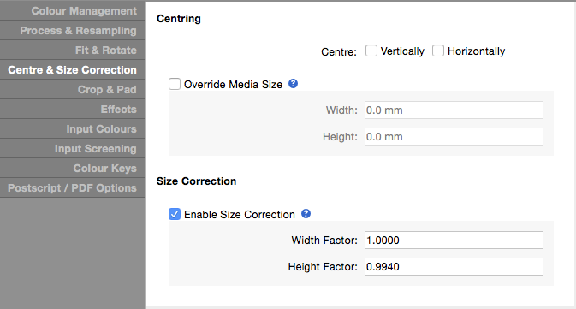576x309 pixels.
Task: Open help for Enable Size Correction
Action: [x=306, y=214]
